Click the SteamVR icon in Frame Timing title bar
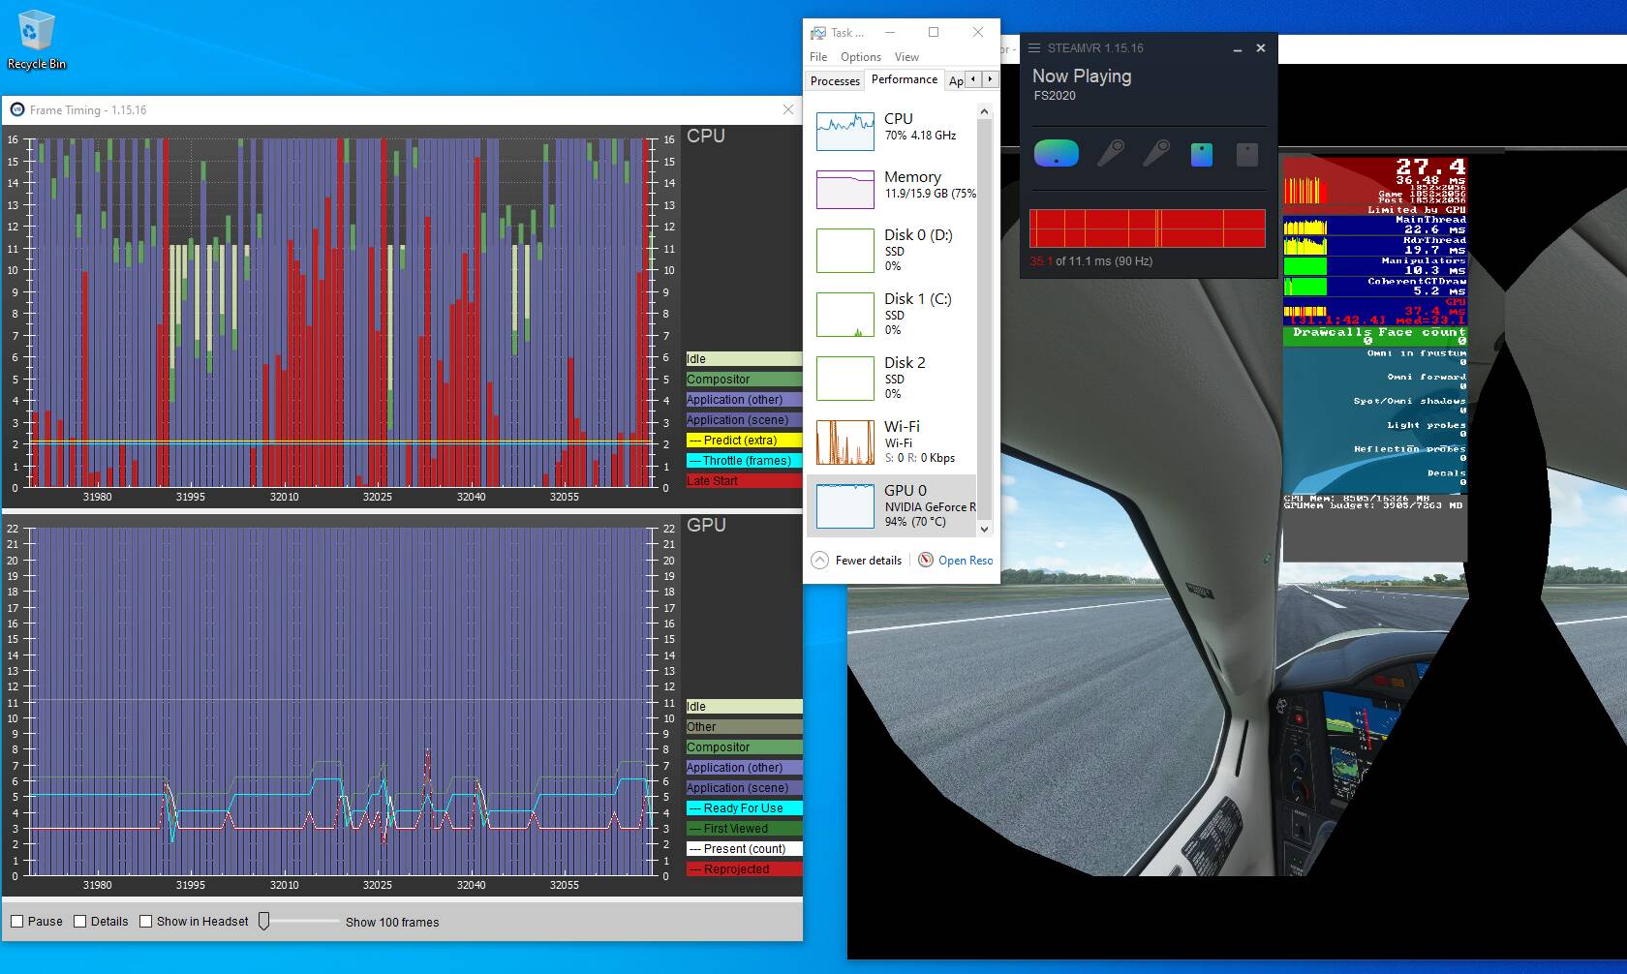 coord(16,110)
